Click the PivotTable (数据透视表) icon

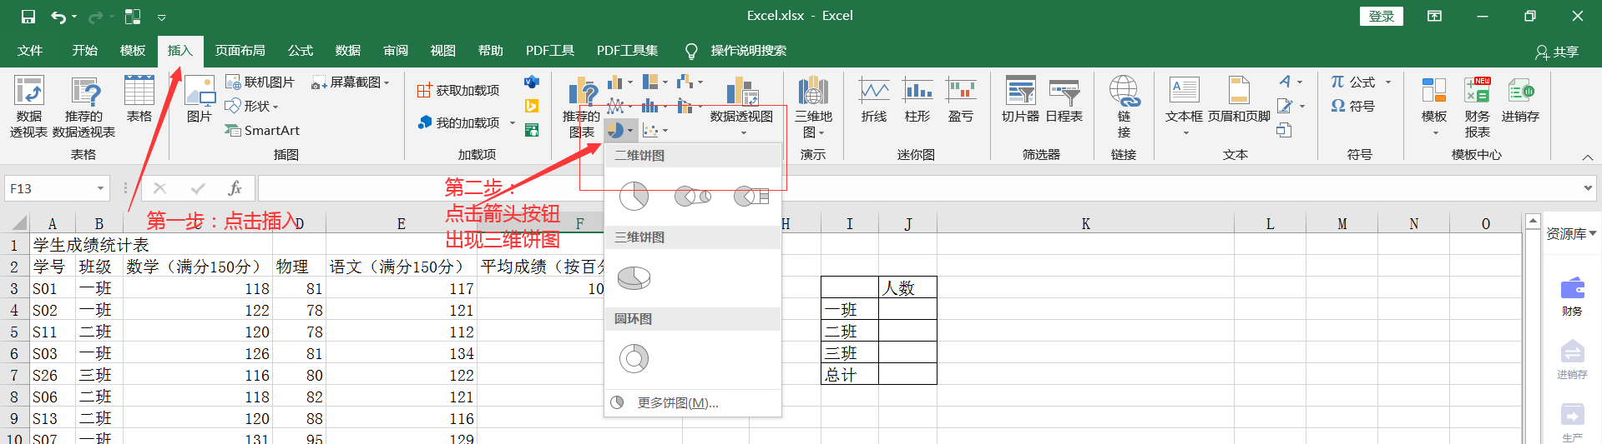(x=28, y=92)
